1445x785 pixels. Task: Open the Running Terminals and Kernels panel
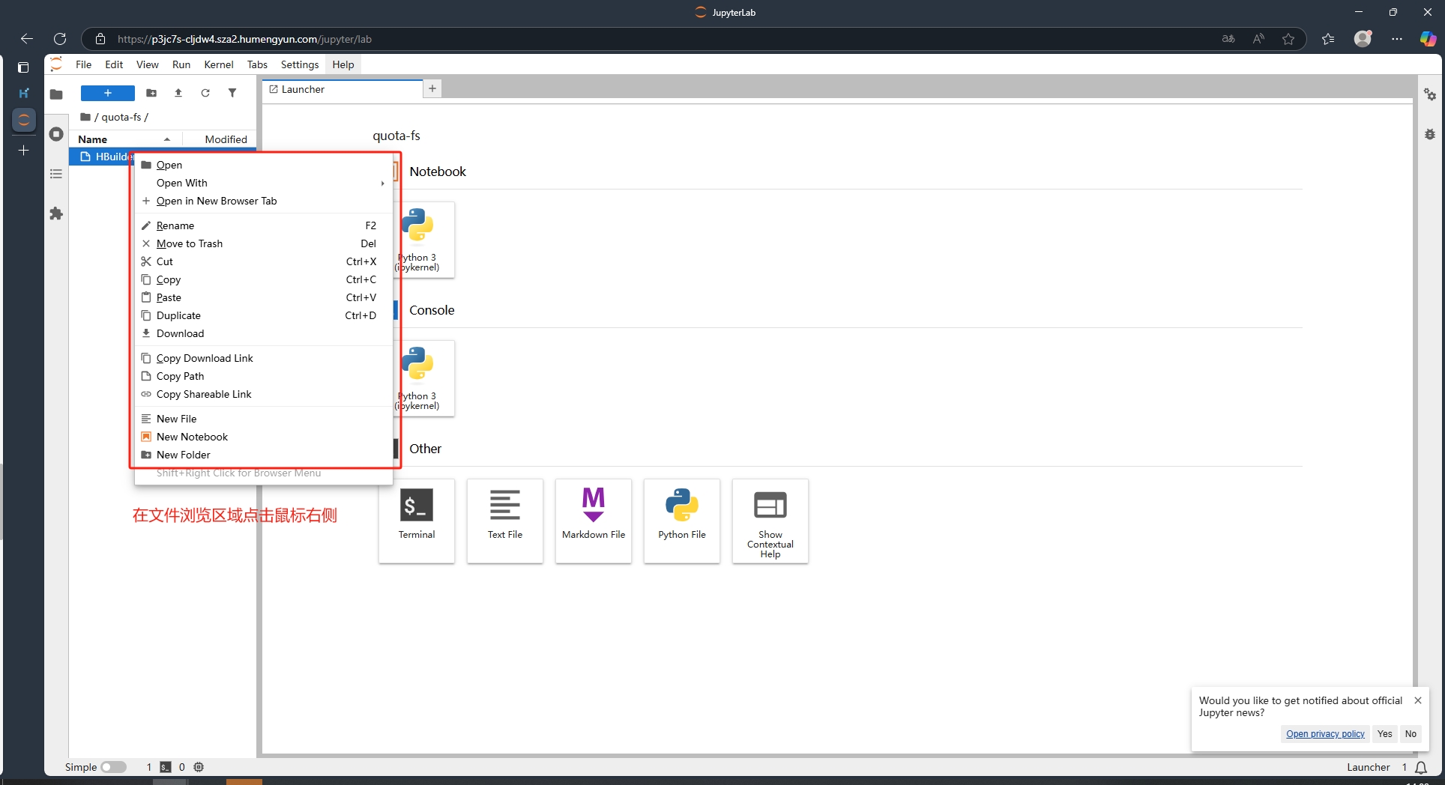tap(56, 134)
